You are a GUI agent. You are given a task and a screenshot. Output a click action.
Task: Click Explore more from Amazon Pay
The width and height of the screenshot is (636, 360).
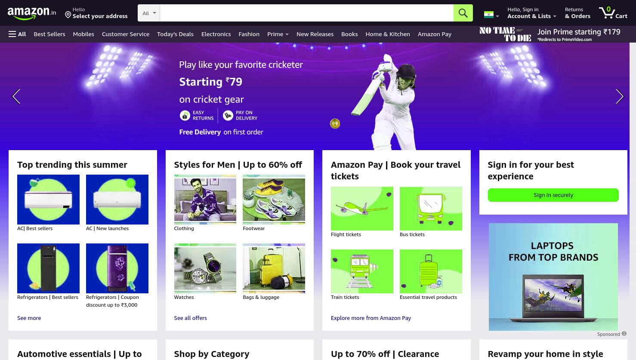371,318
